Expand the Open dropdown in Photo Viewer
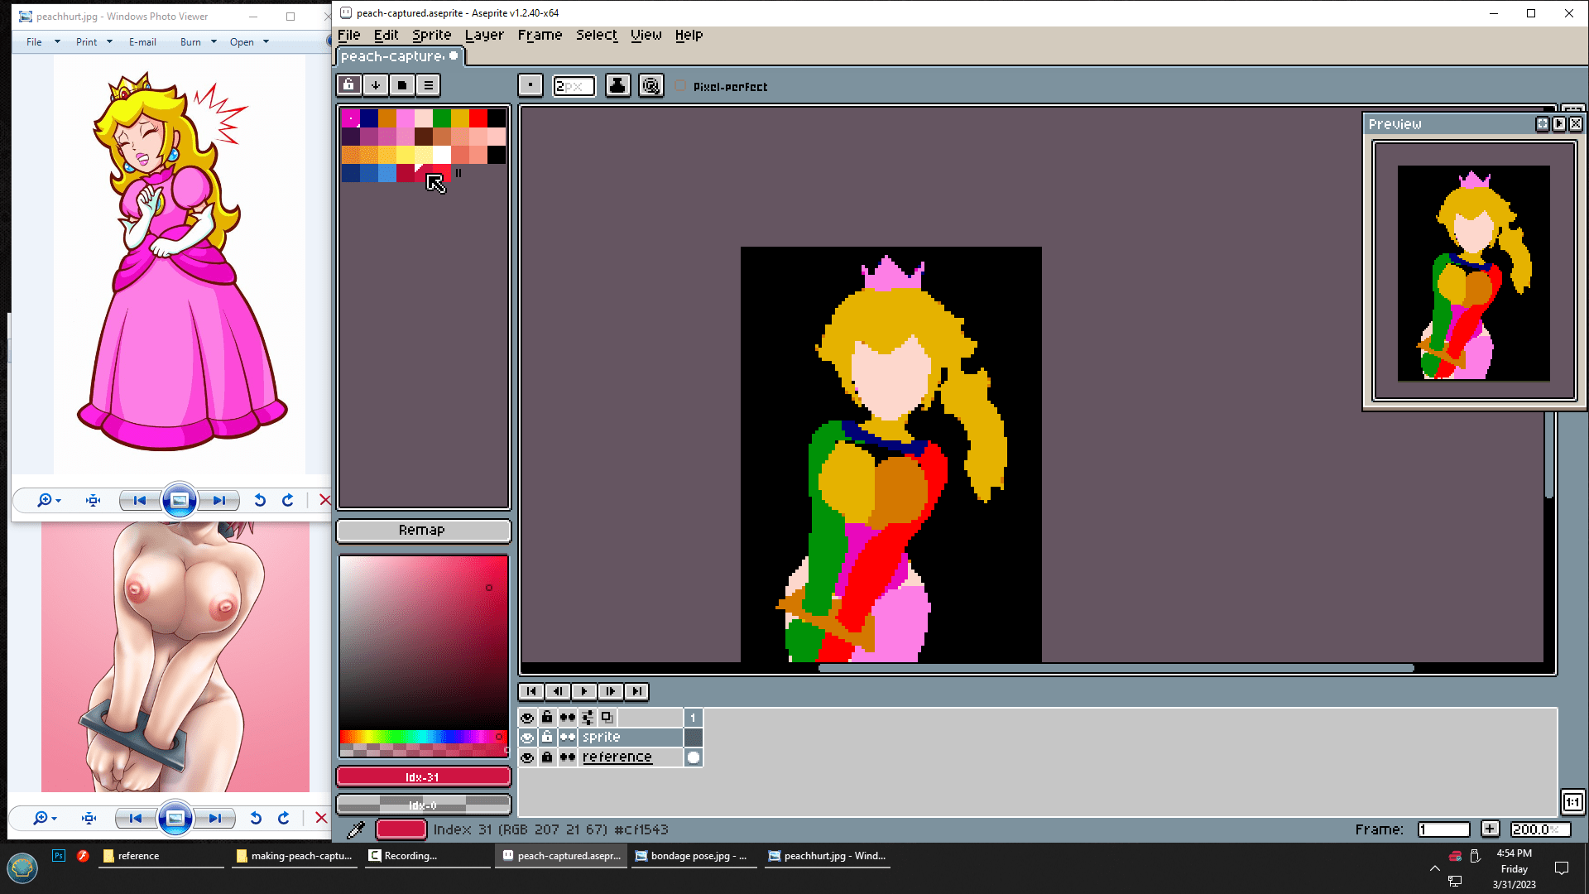Image resolution: width=1589 pixels, height=894 pixels. coord(266,41)
